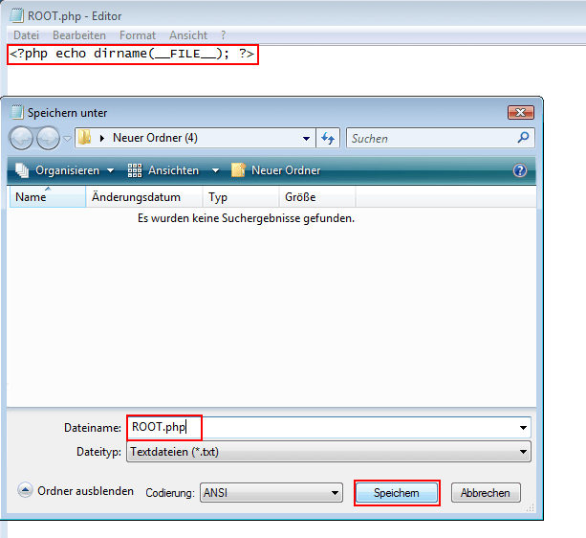The width and height of the screenshot is (586, 538).
Task: Open help with the blue question mark
Action: click(x=520, y=170)
